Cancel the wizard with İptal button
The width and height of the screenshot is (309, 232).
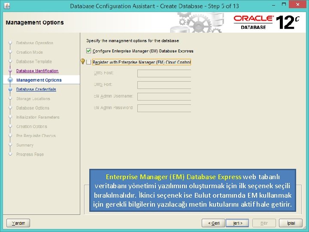[x=291, y=223]
